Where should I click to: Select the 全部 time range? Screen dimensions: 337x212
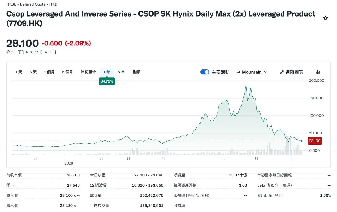pos(136,72)
